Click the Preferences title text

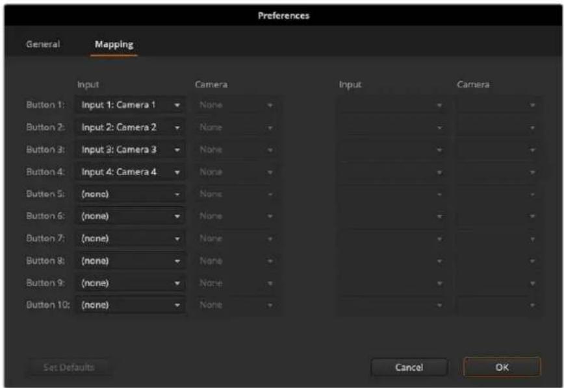point(283,16)
